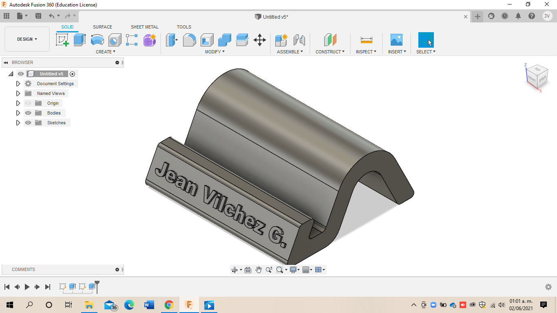Expand the Named Views folder
The image size is (557, 313).
[x=18, y=93]
